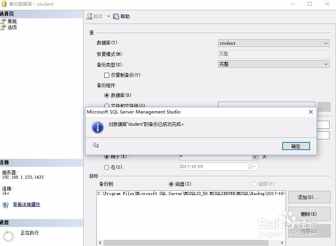Click the 选项 page icon
The height and width of the screenshot is (246, 336).
3,27
